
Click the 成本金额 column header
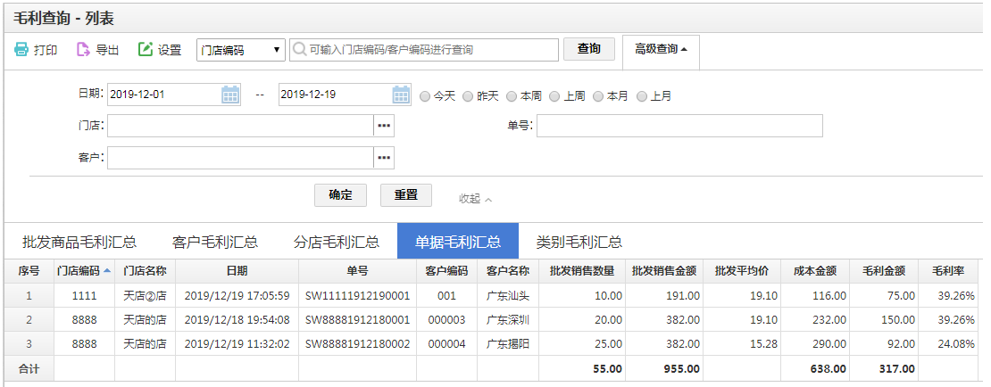point(815,271)
